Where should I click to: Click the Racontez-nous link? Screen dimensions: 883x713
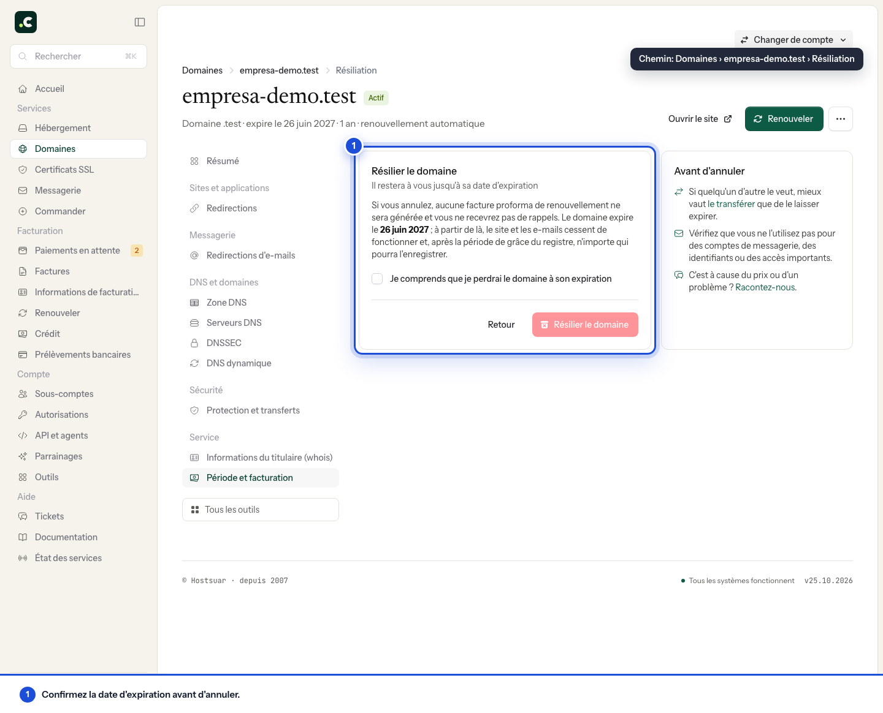click(765, 287)
